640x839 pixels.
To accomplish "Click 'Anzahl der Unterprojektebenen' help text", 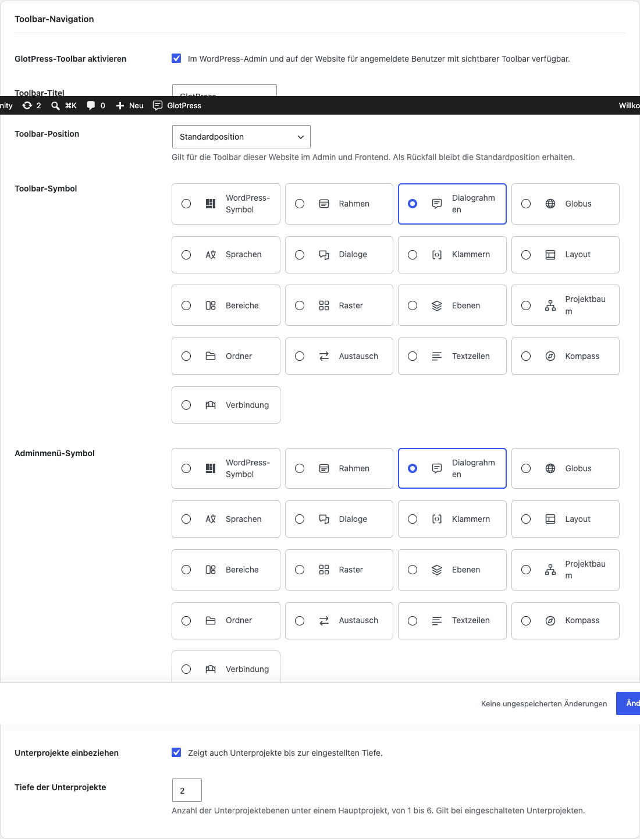I will tap(378, 810).
